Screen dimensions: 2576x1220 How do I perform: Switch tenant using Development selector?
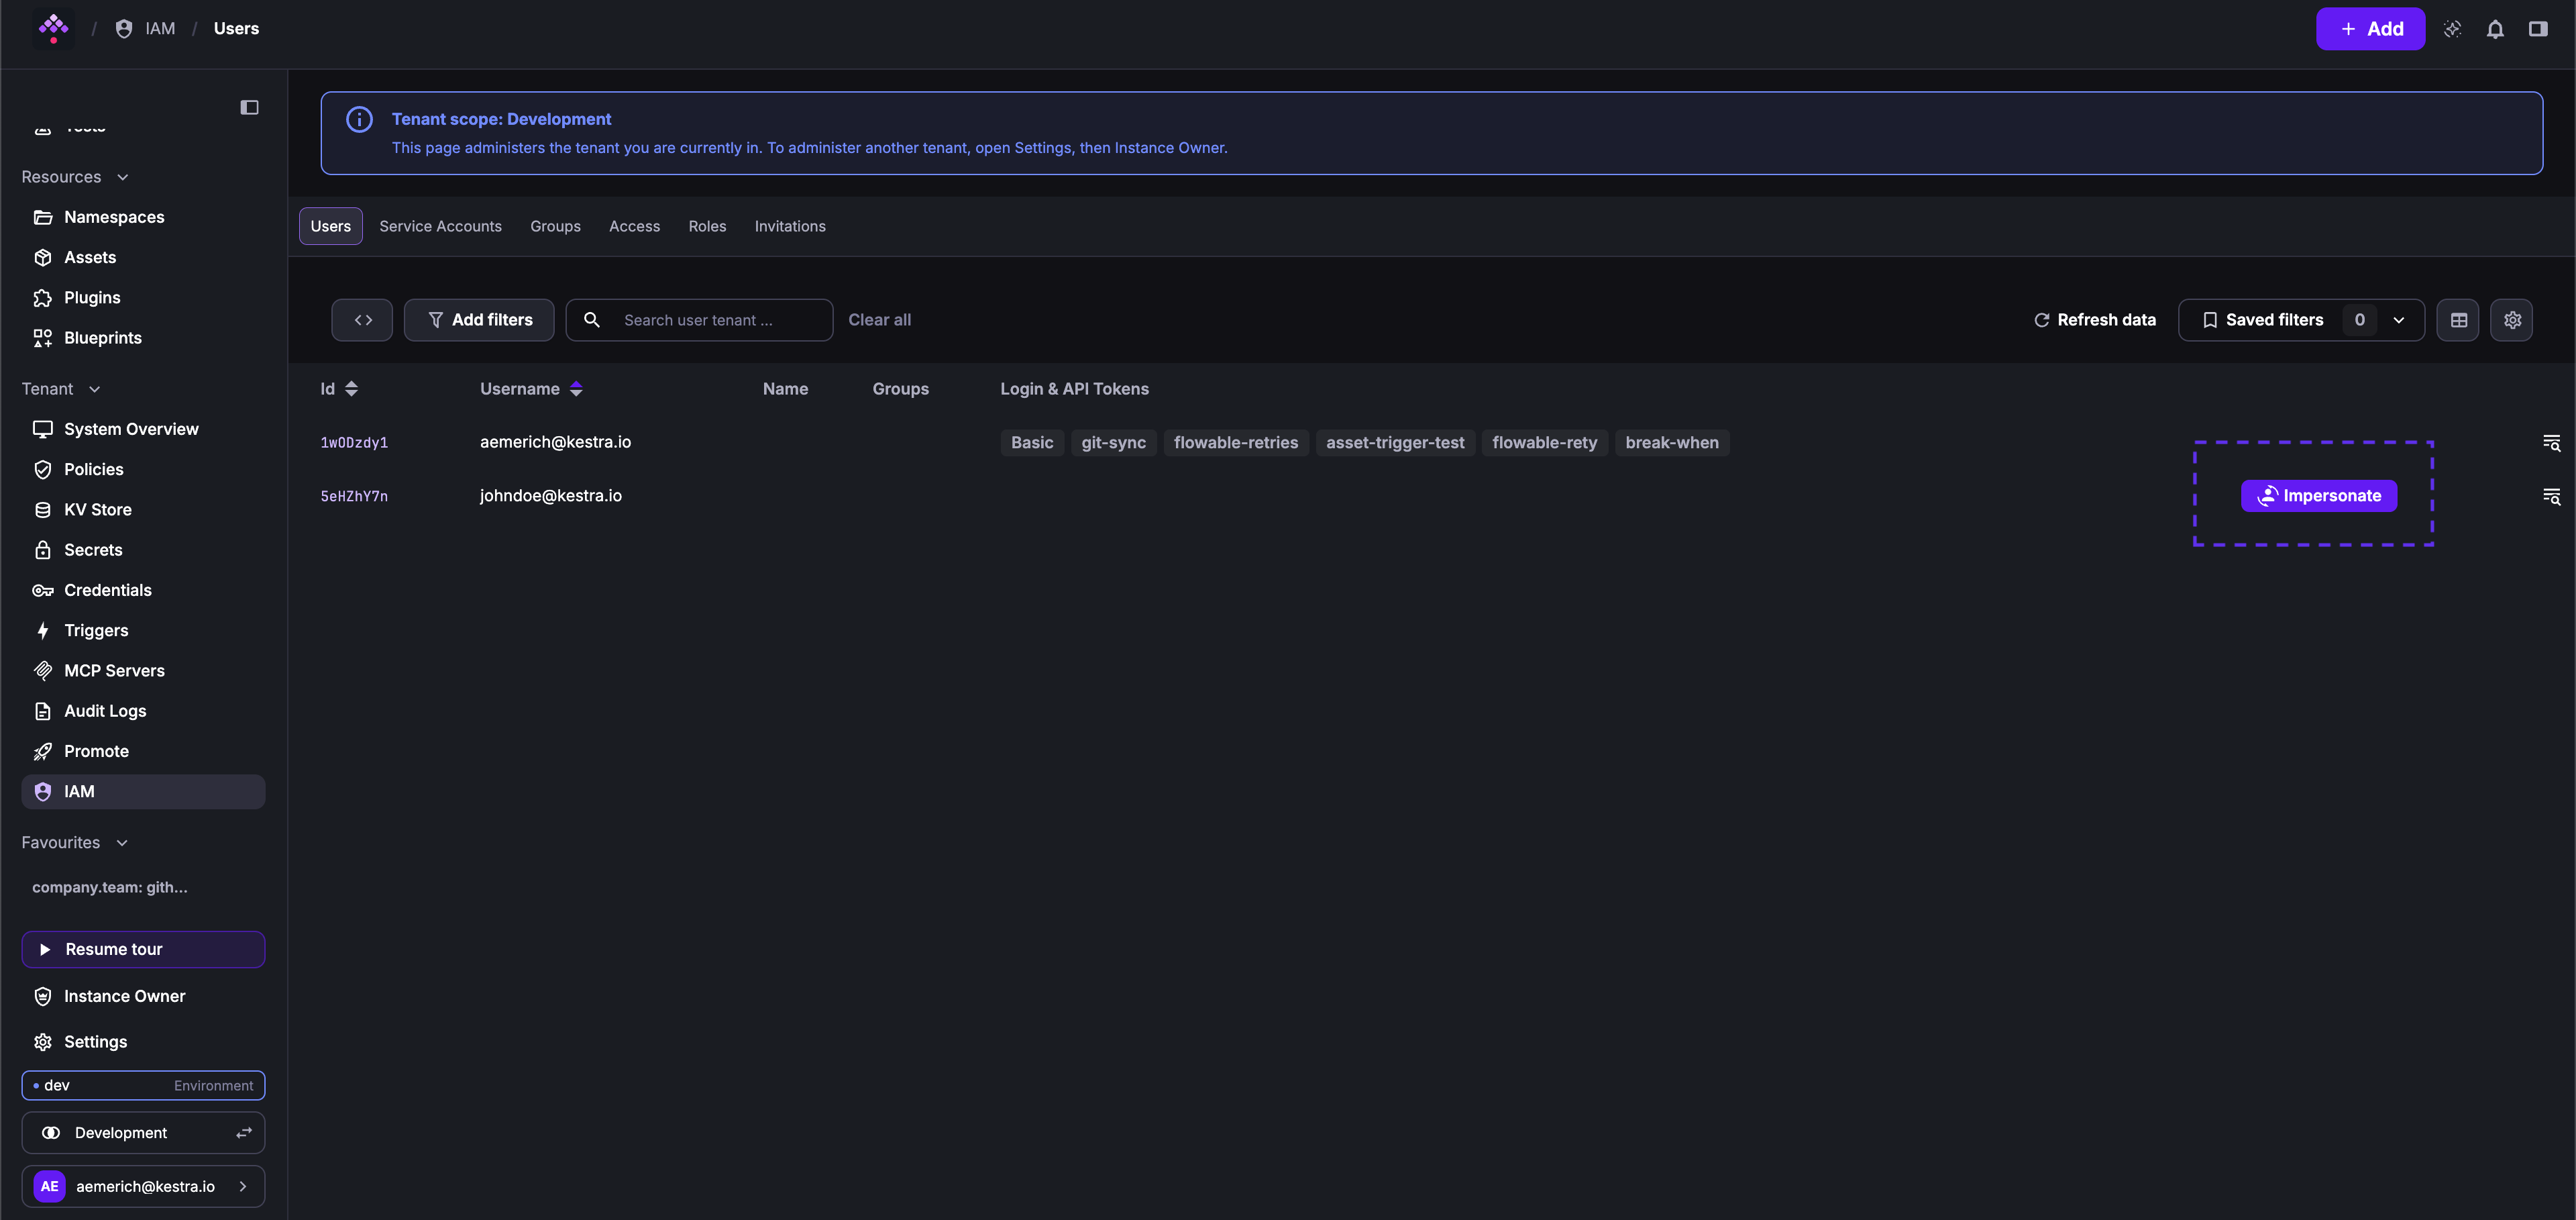tap(143, 1133)
